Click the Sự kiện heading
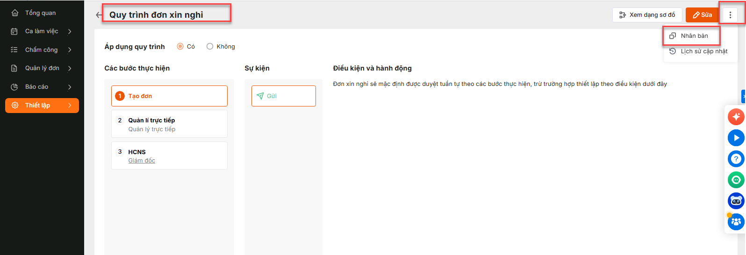Viewport: 746px width, 255px height. coord(257,68)
